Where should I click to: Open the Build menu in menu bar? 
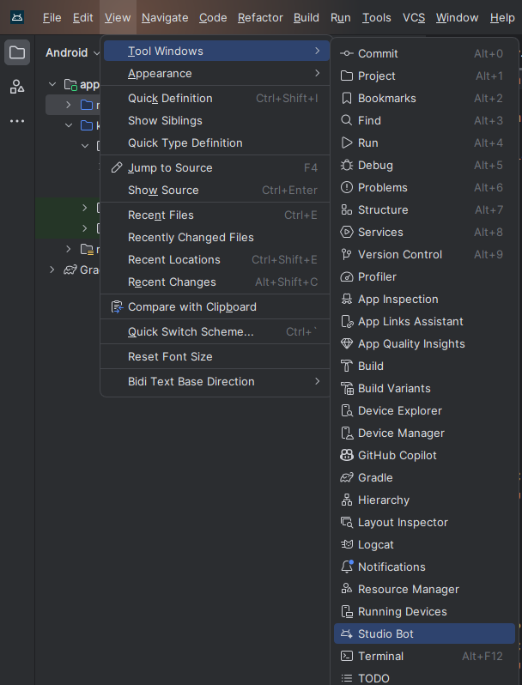coord(306,18)
